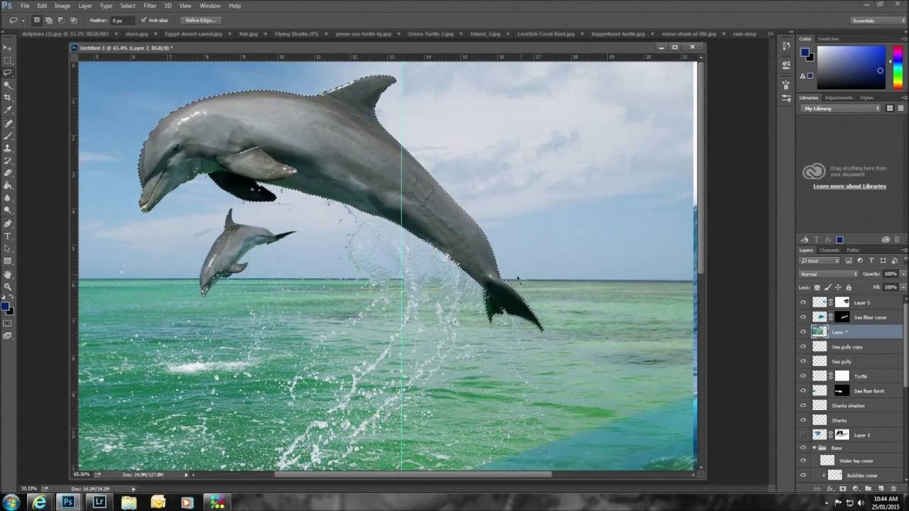Open the Filter menu
Viewport: 909px width, 511px height.
pyautogui.click(x=150, y=6)
